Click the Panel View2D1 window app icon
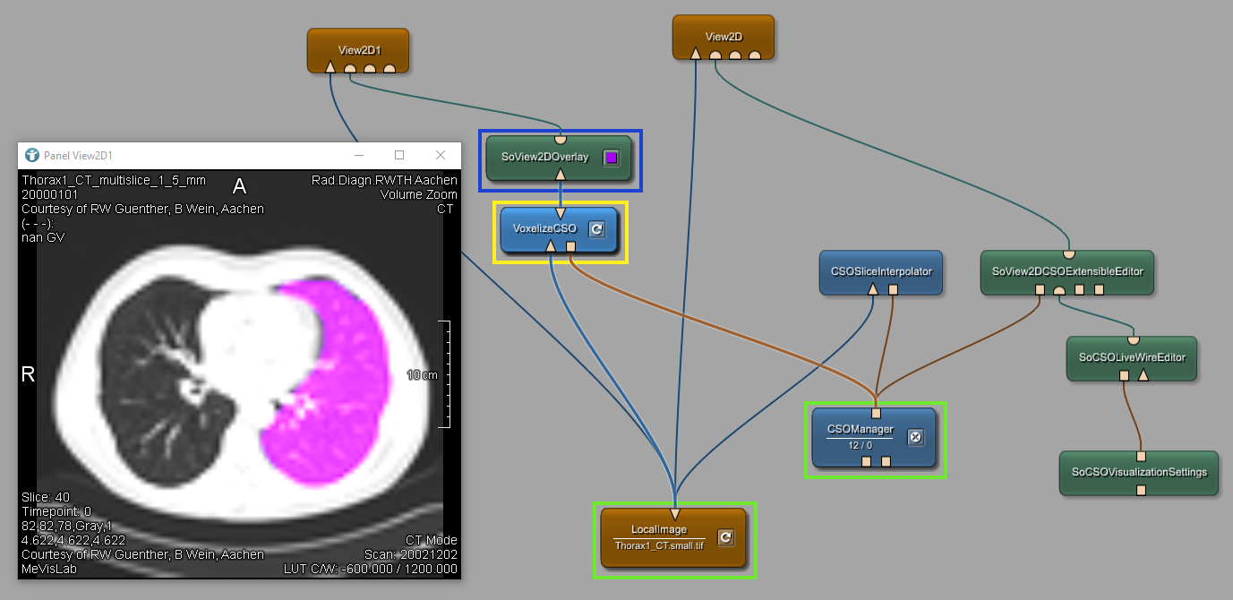The height and width of the screenshot is (600, 1233). [32, 155]
